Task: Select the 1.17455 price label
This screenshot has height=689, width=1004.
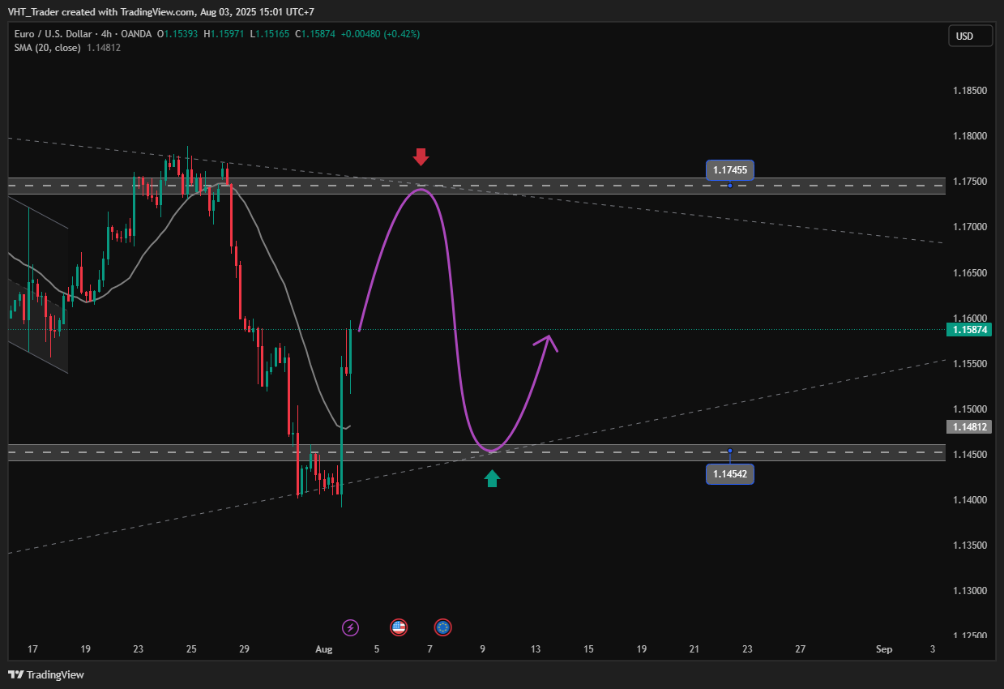Action: [x=730, y=170]
